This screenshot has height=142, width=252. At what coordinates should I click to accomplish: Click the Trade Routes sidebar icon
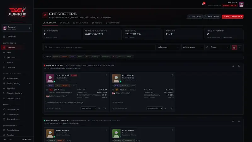pyautogui.click(x=4, y=78)
